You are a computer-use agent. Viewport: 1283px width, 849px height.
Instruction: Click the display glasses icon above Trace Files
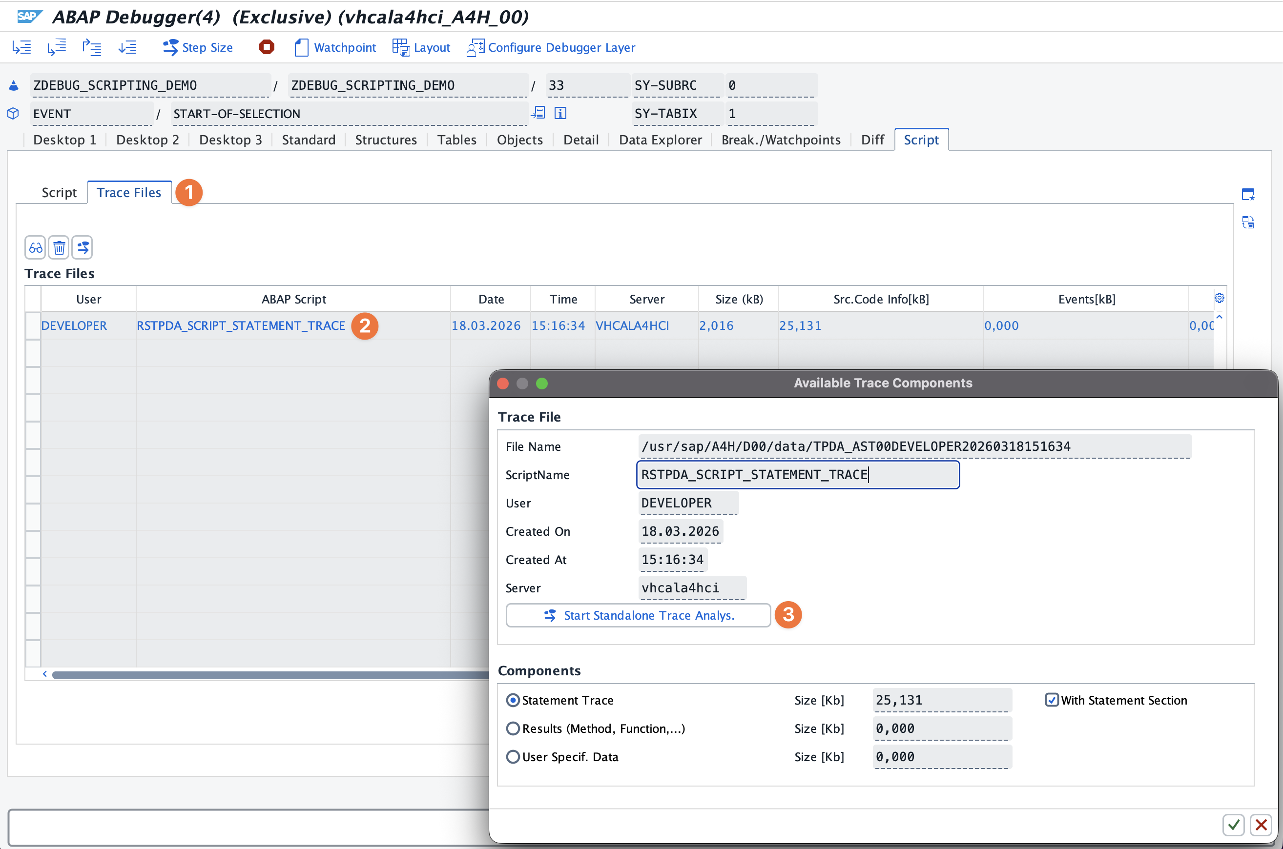(x=35, y=248)
